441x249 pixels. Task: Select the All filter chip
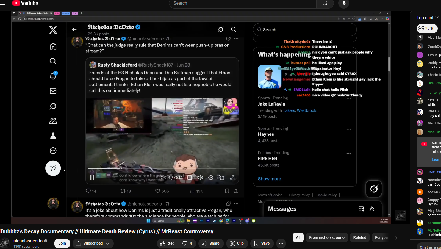[298, 237]
